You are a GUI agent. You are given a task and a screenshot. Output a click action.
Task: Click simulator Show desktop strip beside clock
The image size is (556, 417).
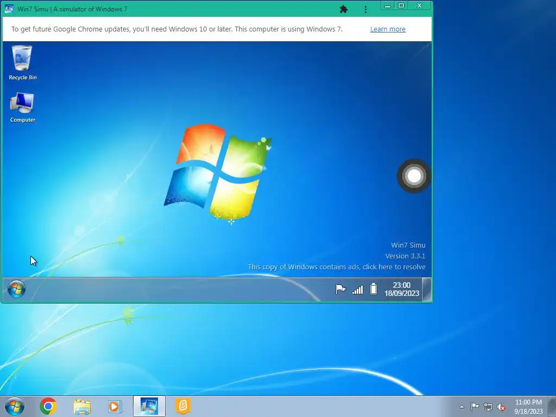pyautogui.click(x=427, y=290)
